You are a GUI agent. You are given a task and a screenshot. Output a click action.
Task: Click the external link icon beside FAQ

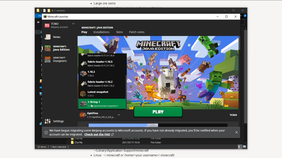(x=112, y=134)
